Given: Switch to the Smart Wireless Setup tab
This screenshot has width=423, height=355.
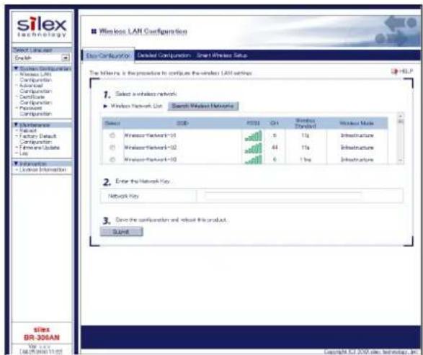Looking at the screenshot, I should [x=222, y=55].
